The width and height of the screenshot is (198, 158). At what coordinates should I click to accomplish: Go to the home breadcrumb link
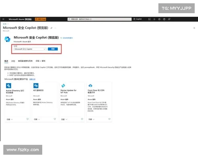click(x=5, y=24)
